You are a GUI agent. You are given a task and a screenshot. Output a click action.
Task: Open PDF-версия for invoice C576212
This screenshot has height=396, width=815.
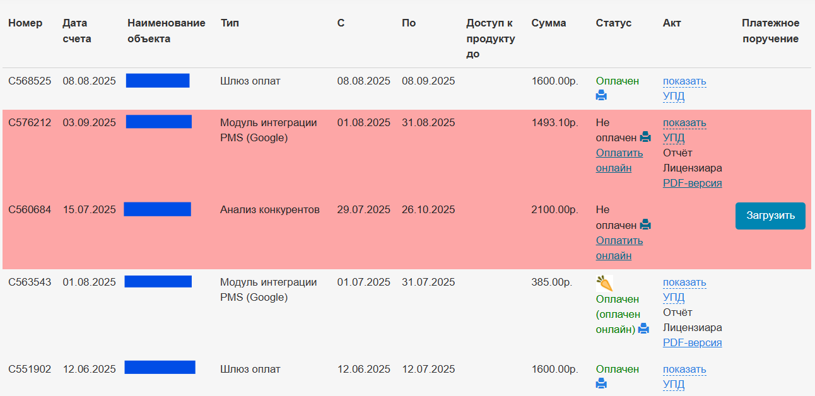click(x=692, y=183)
